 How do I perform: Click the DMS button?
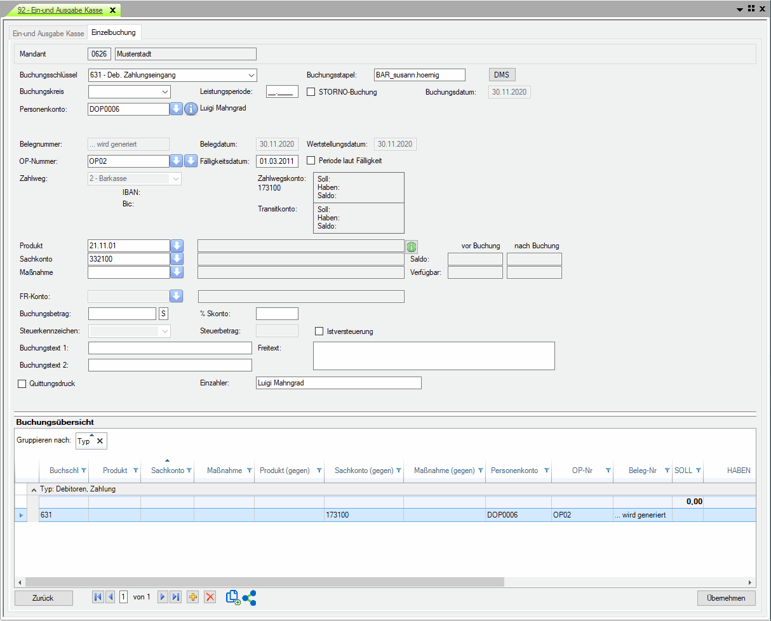(x=502, y=75)
